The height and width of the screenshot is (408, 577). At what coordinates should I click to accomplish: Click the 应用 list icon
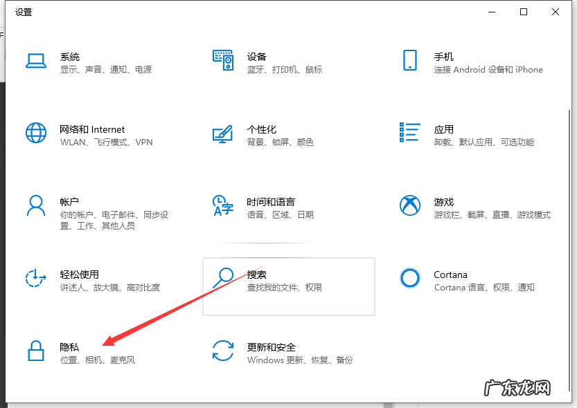click(x=410, y=133)
